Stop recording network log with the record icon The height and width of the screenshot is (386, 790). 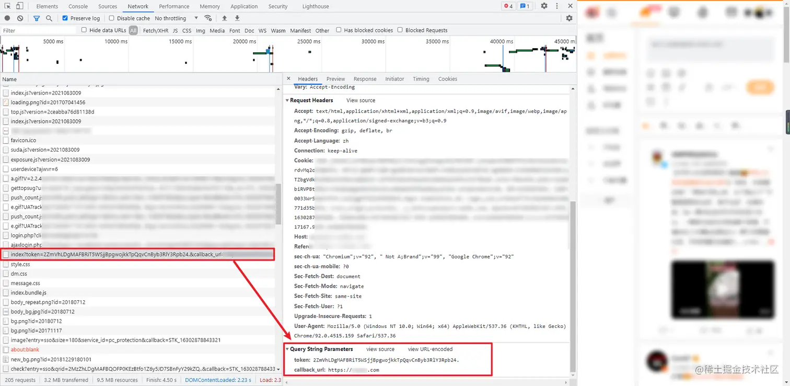(7, 18)
